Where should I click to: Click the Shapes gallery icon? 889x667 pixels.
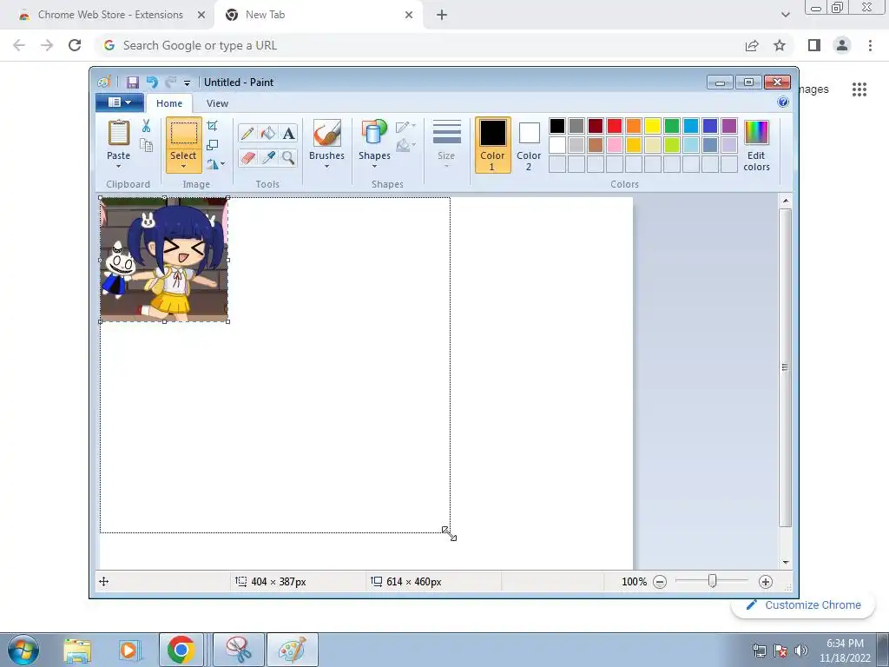tap(374, 134)
